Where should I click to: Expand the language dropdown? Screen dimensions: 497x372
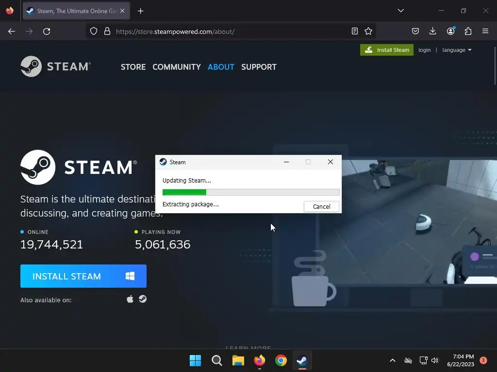tap(457, 50)
